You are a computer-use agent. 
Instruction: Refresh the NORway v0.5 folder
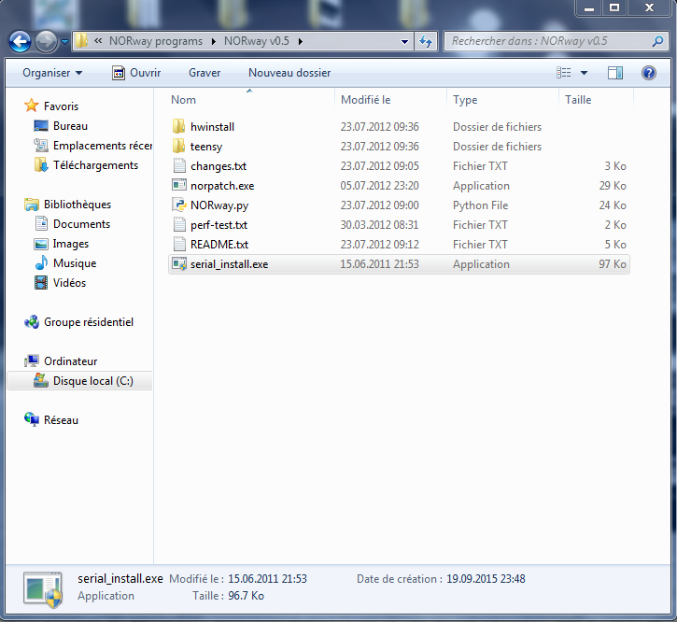(426, 41)
